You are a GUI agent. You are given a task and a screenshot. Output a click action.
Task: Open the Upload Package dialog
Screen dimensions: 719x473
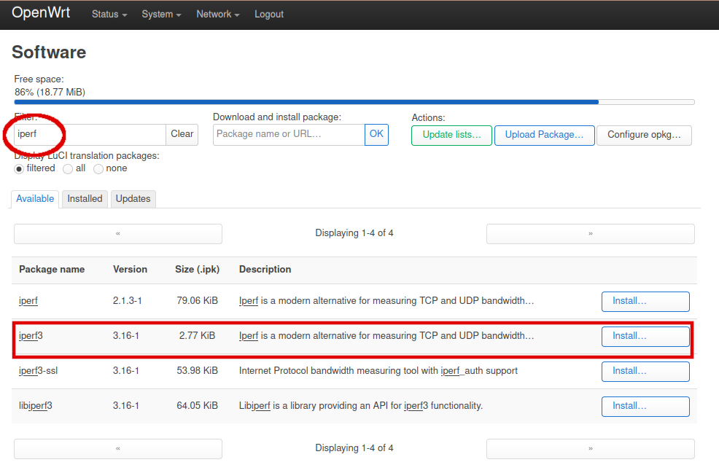[544, 135]
